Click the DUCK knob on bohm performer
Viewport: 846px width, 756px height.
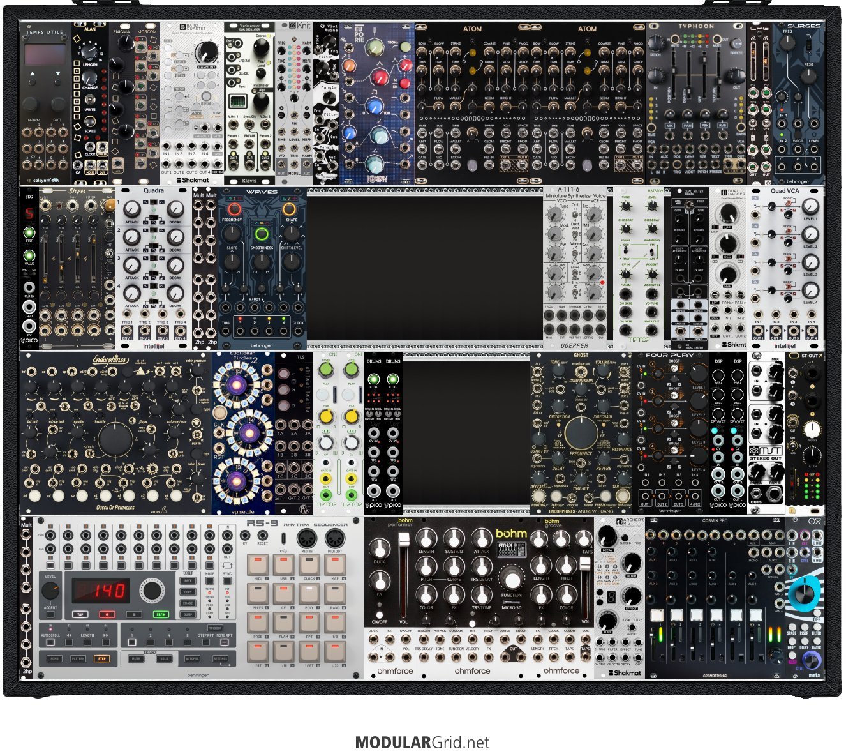(x=380, y=548)
